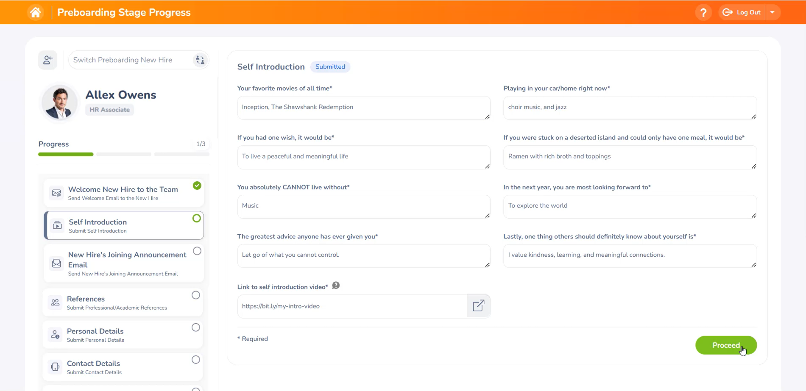This screenshot has width=806, height=391.
Task: Click the 1/3 progress count
Action: click(x=201, y=144)
